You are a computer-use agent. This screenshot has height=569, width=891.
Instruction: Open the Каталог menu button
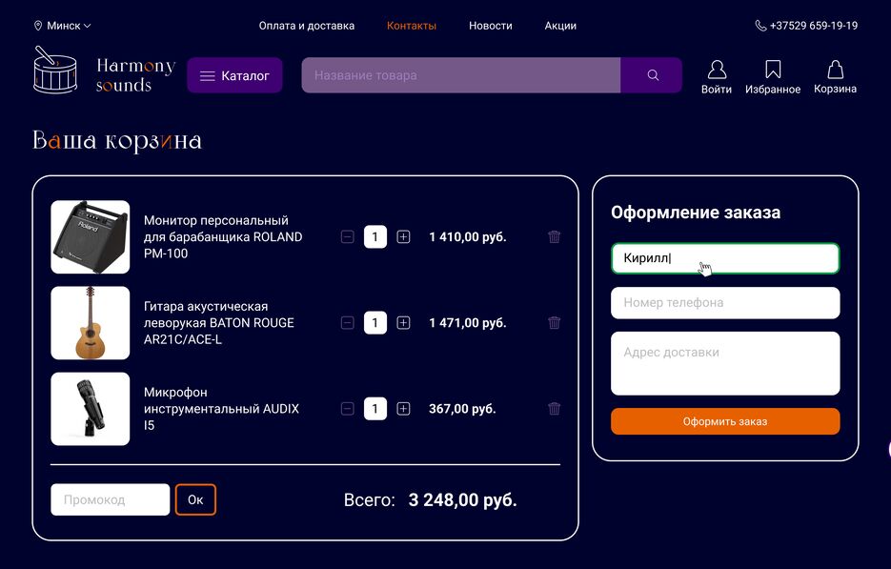(234, 75)
